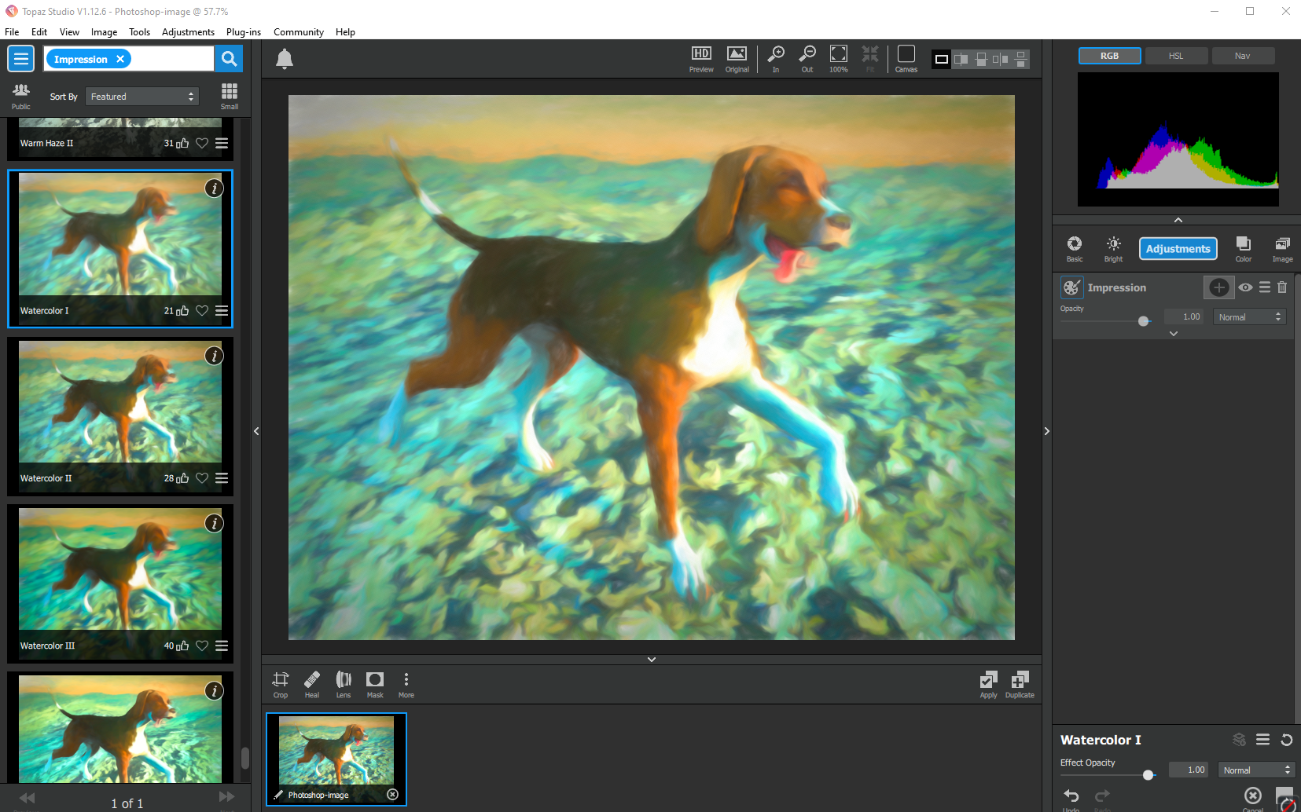
Task: Open the Lens tool
Action: (x=344, y=684)
